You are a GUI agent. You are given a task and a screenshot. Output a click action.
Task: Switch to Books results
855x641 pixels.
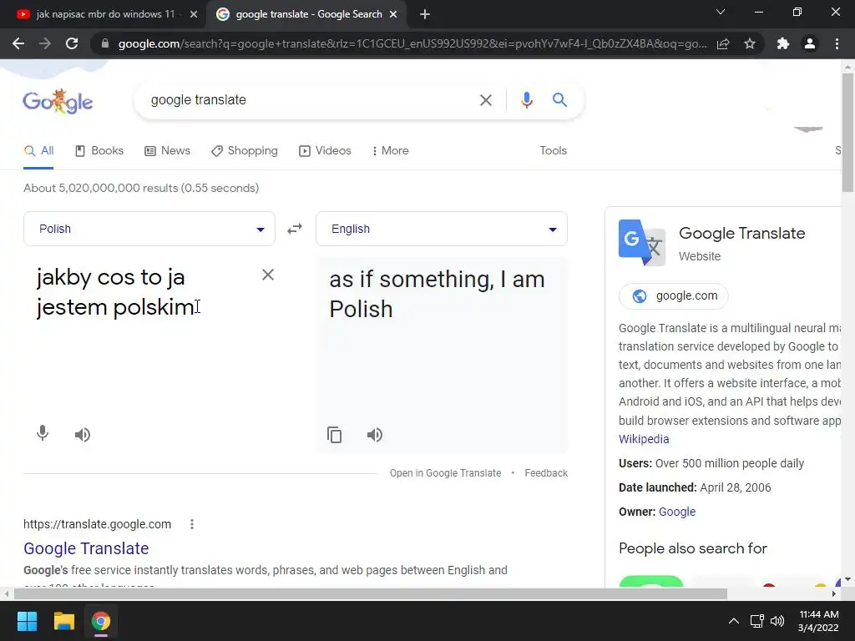click(x=99, y=151)
